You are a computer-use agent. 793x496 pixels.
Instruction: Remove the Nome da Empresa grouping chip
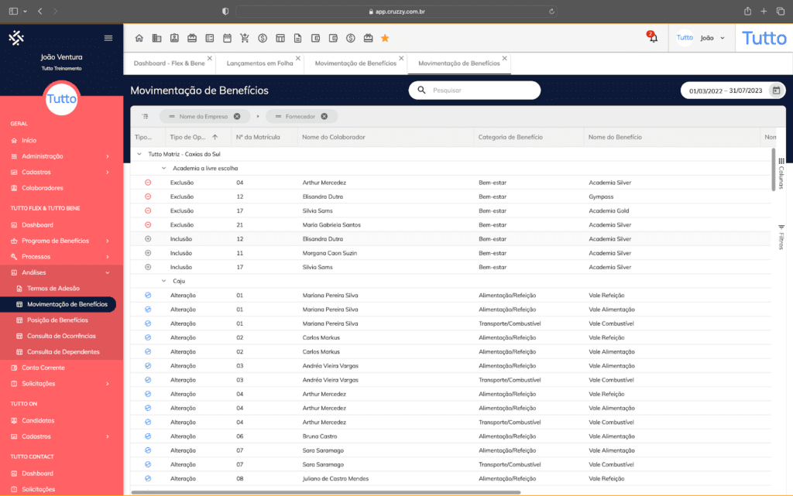[x=237, y=116]
